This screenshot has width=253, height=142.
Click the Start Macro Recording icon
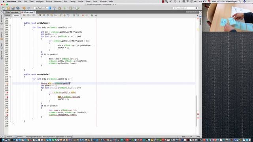tap(83, 15)
